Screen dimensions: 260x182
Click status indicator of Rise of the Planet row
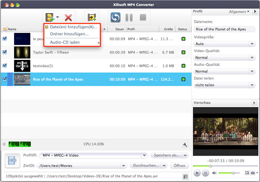point(183,79)
